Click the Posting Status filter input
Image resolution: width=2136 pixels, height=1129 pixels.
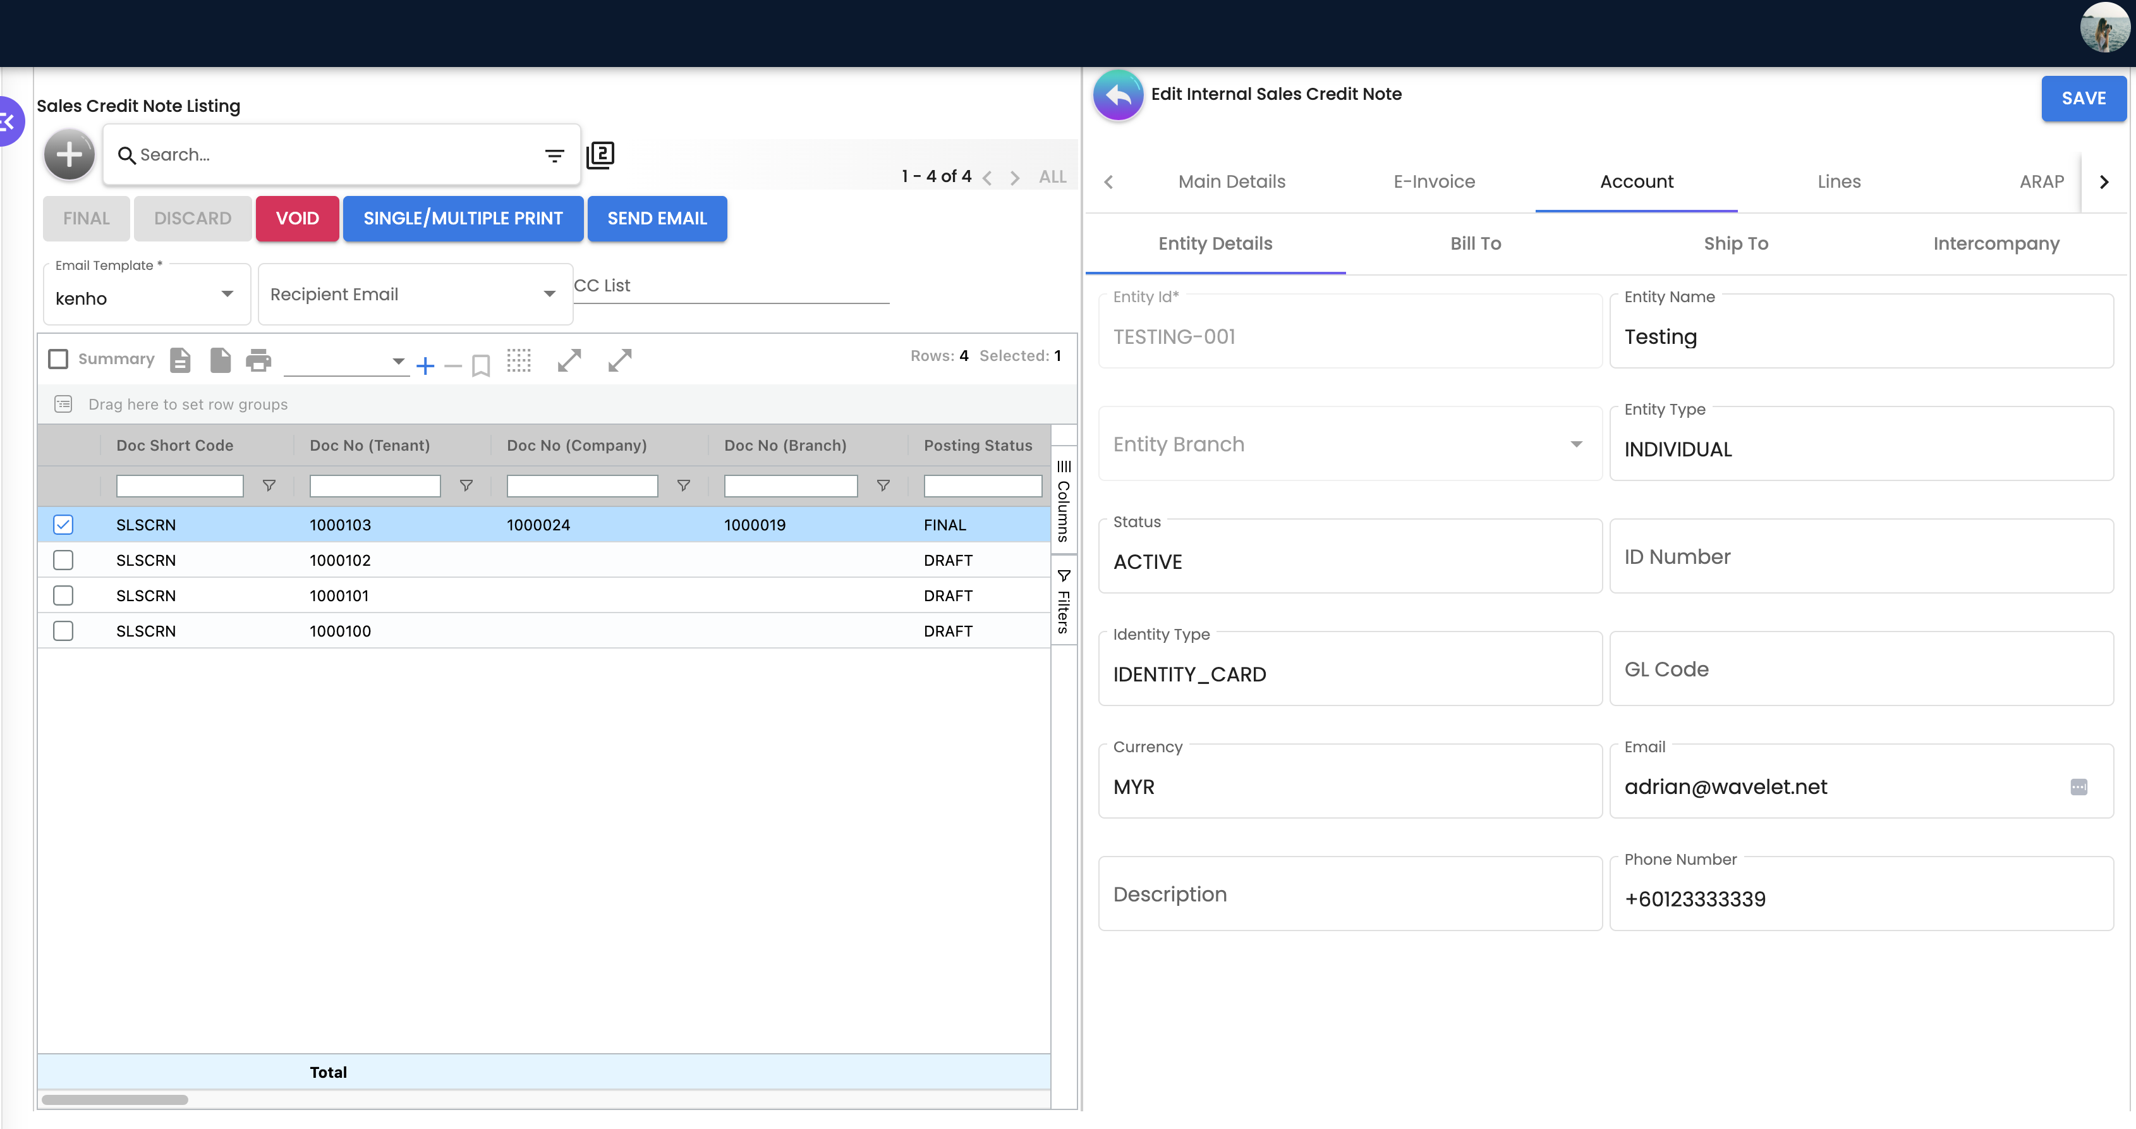983,486
